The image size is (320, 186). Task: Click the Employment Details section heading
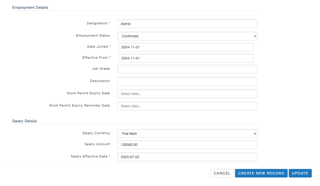coord(30,8)
